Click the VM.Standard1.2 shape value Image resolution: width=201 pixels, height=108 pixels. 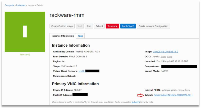pos(69,66)
